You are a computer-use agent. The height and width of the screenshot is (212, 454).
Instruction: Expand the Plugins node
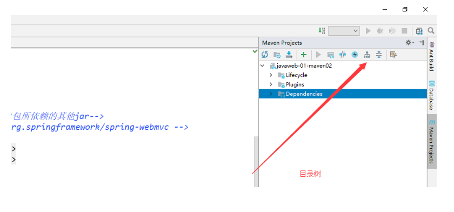[x=271, y=84]
